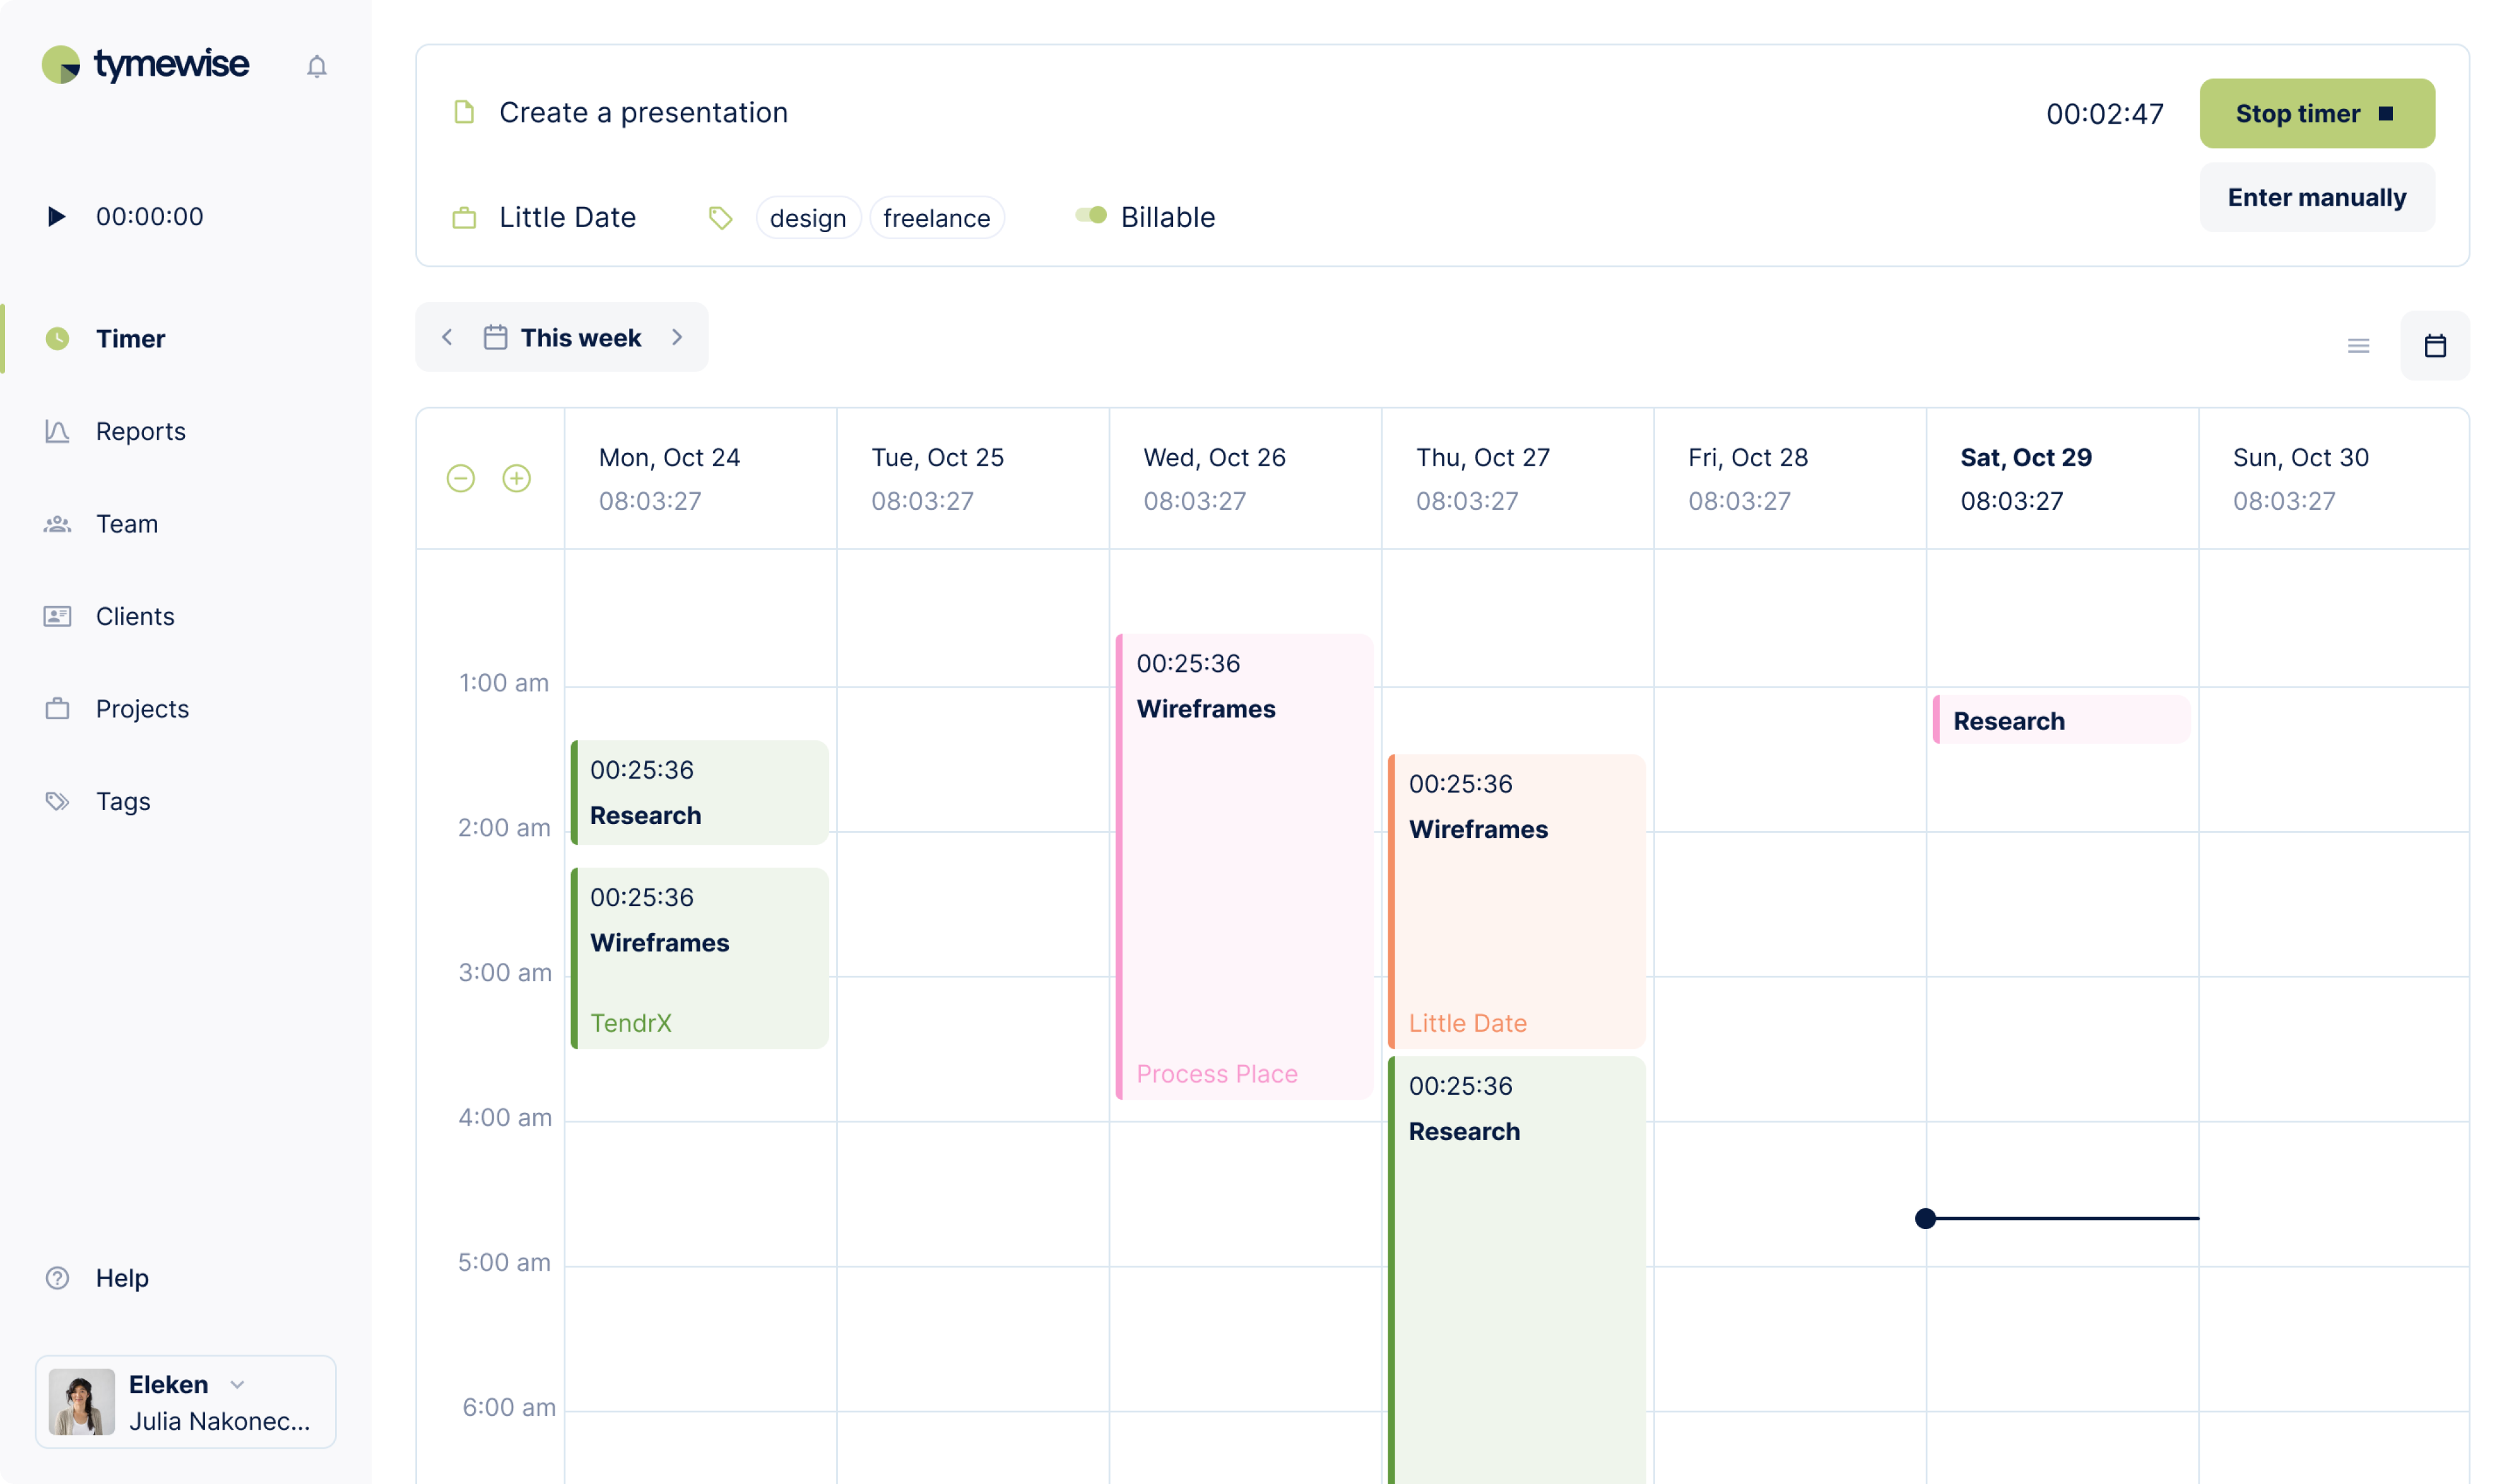The image size is (2514, 1484).
Task: Go to previous week with left chevron
Action: point(447,337)
